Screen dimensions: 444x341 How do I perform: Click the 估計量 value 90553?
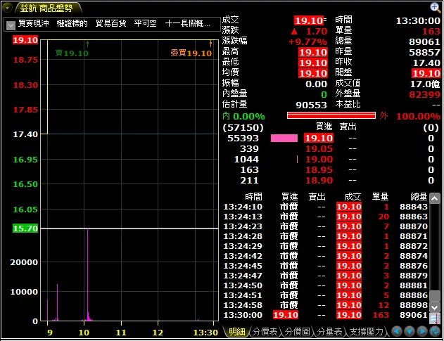click(311, 105)
